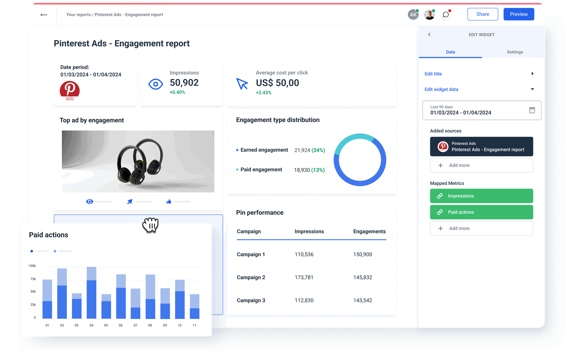This screenshot has width=575, height=350.
Task: Select the Data tab in the Edit Widget panel
Action: pyautogui.click(x=450, y=52)
